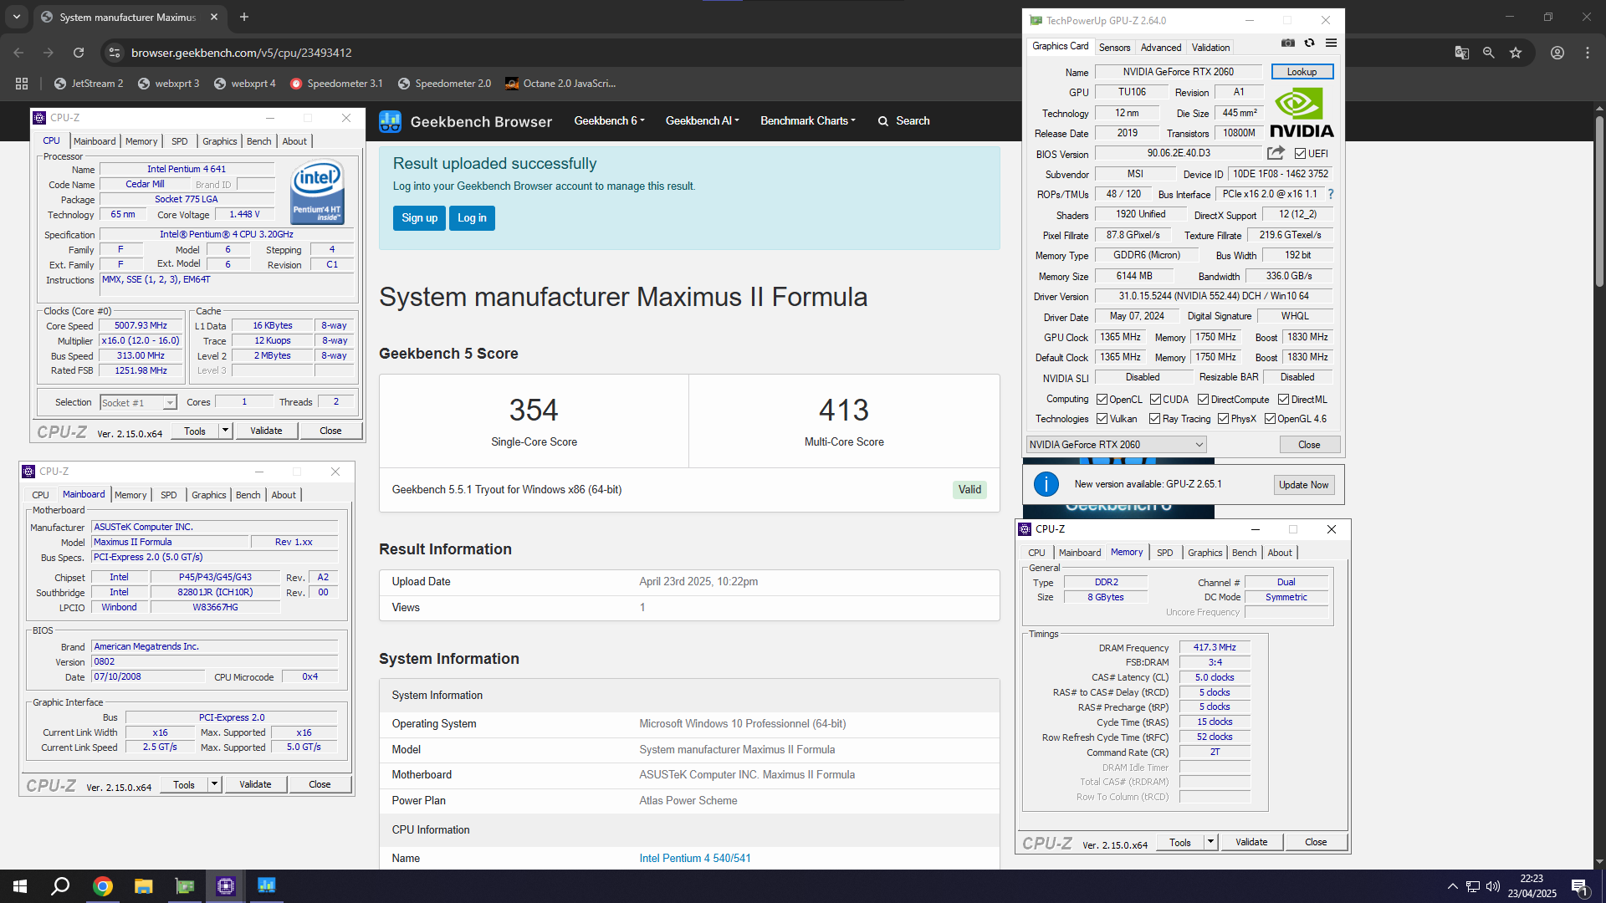Toggle the PhysX checkbox

click(x=1224, y=419)
